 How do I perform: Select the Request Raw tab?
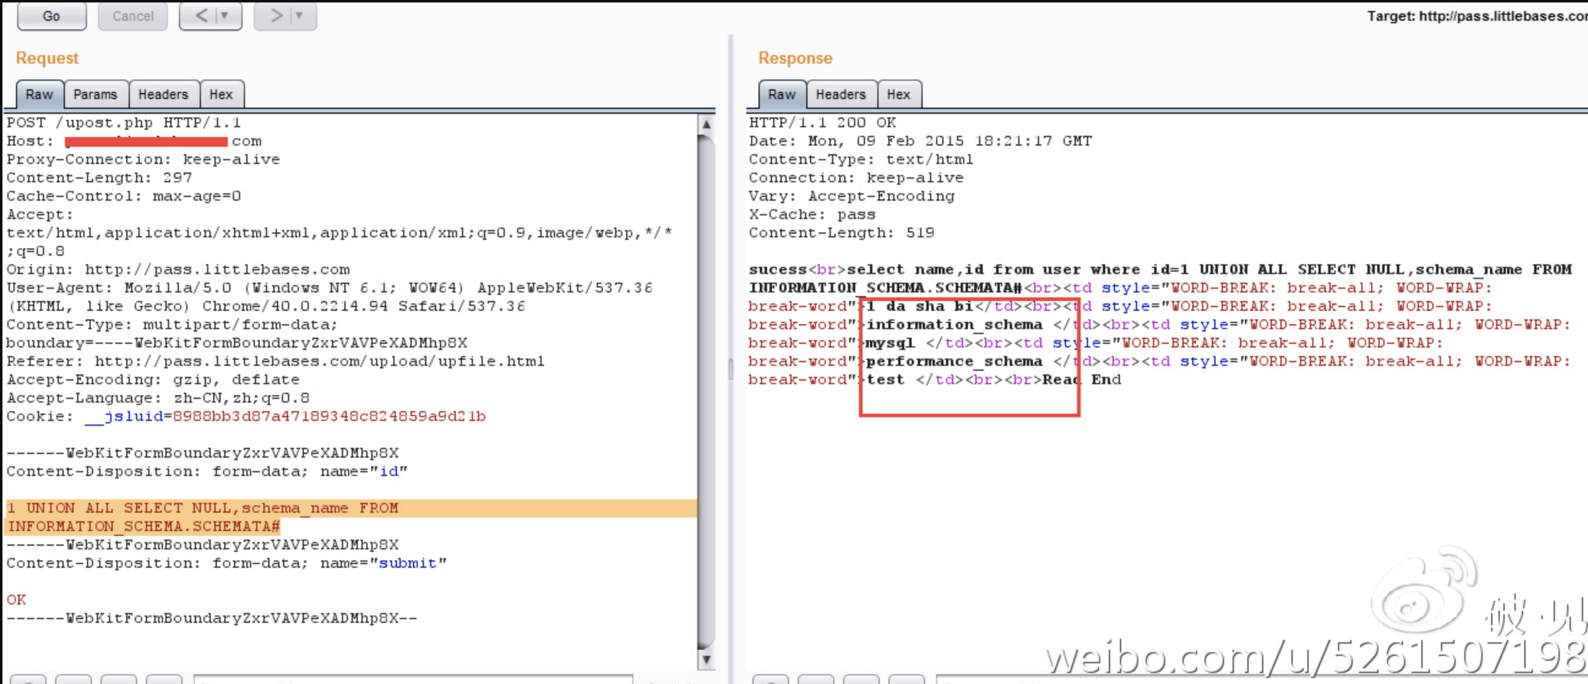coord(39,94)
